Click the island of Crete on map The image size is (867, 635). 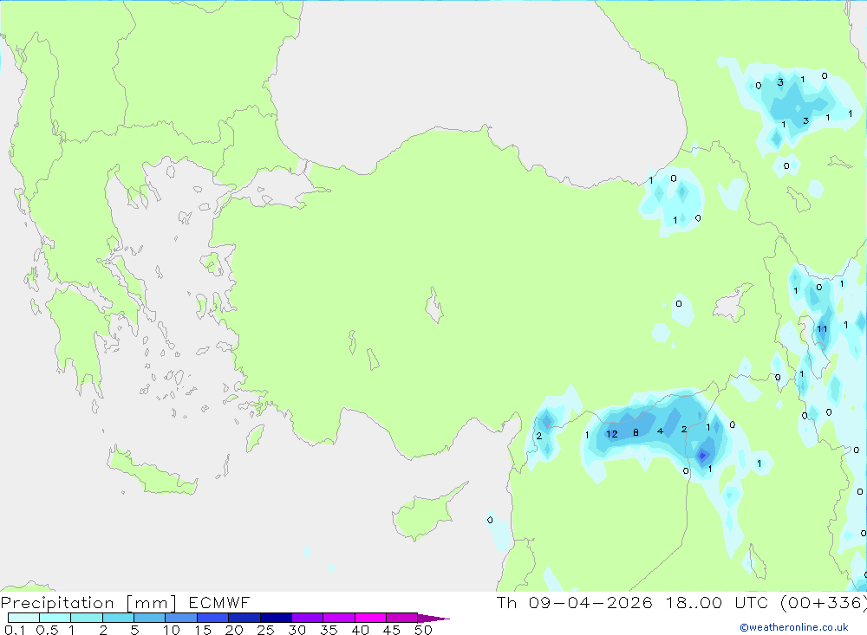click(x=152, y=472)
